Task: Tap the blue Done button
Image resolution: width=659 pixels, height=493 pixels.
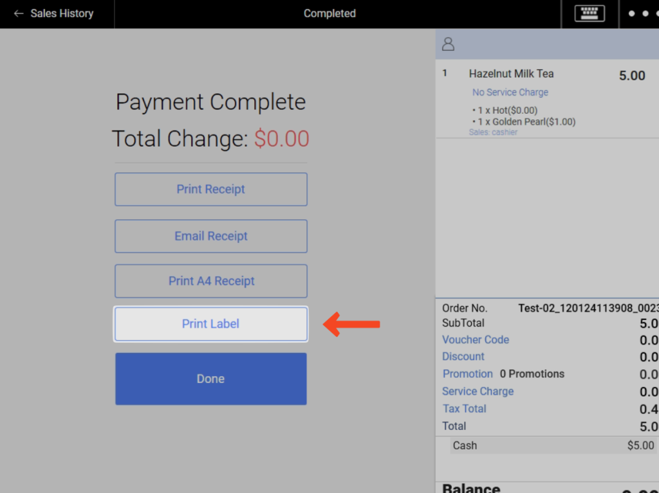Action: tap(210, 379)
